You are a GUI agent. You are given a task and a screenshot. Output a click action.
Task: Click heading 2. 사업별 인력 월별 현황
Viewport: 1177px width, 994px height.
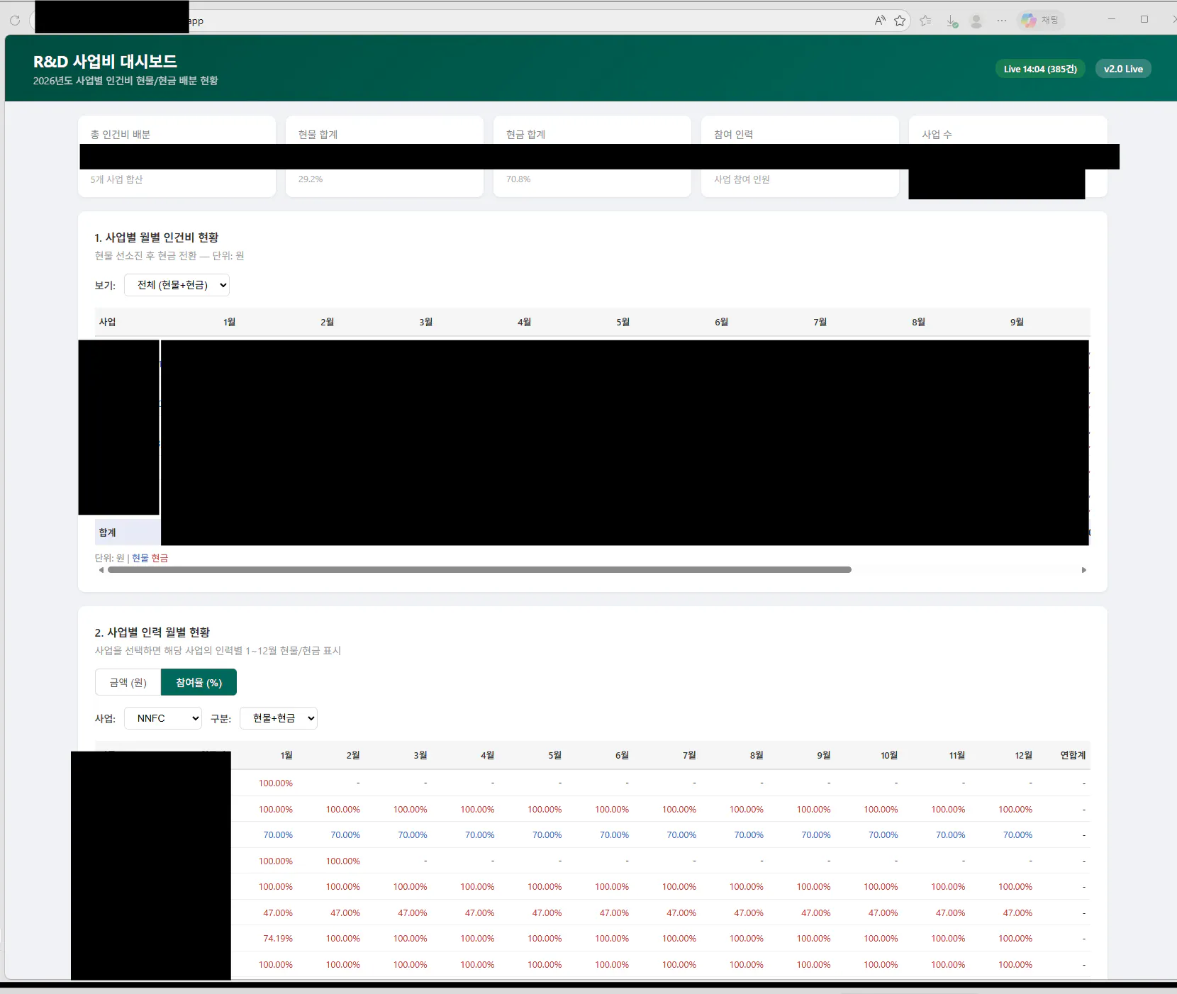tap(152, 632)
